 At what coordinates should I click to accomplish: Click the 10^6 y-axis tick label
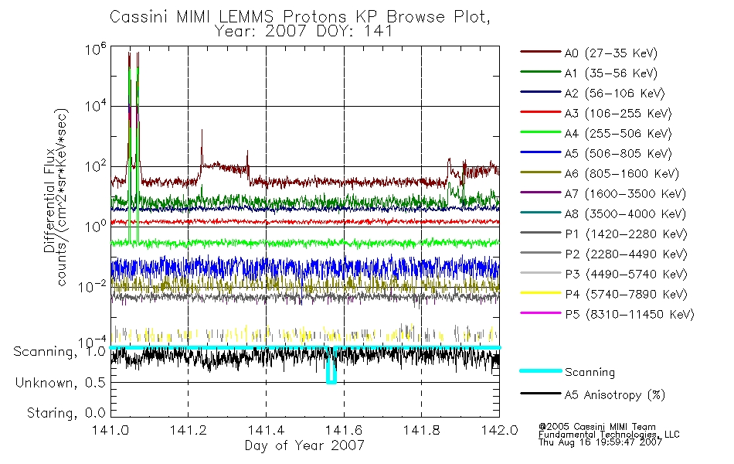(96, 49)
